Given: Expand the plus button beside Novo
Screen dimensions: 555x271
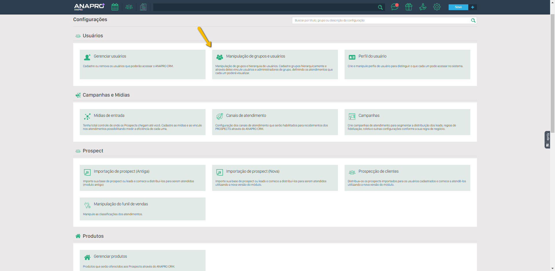Looking at the screenshot, I should (x=473, y=7).
